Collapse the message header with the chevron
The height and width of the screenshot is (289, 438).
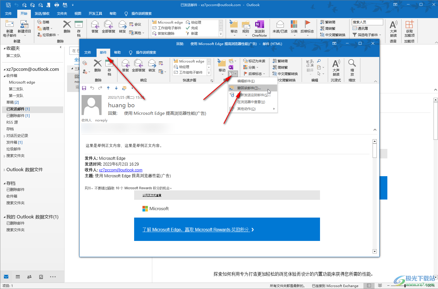(375, 130)
